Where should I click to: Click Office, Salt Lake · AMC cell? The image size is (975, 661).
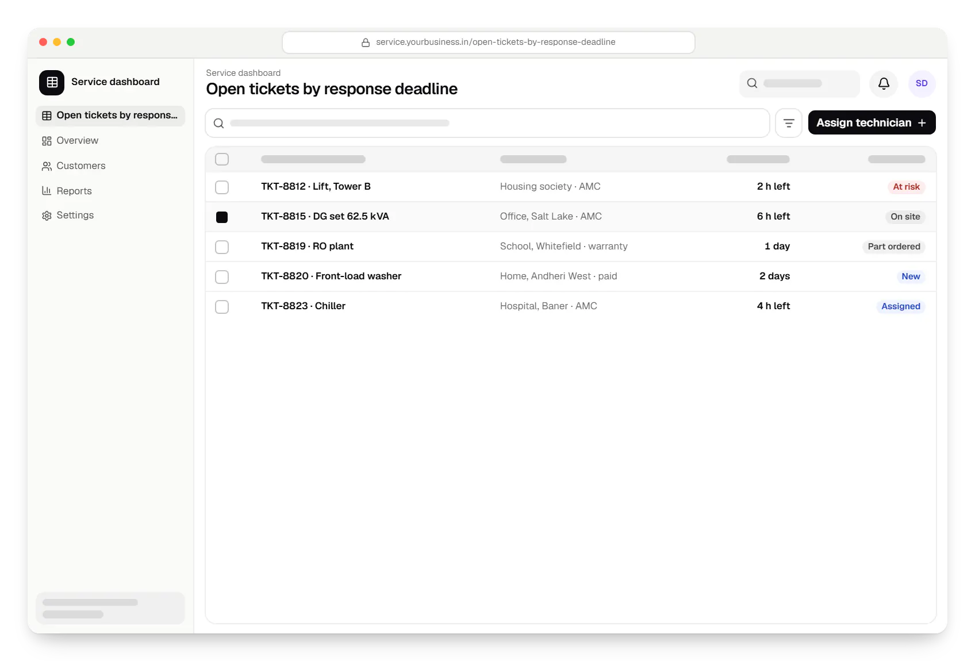[x=551, y=217]
